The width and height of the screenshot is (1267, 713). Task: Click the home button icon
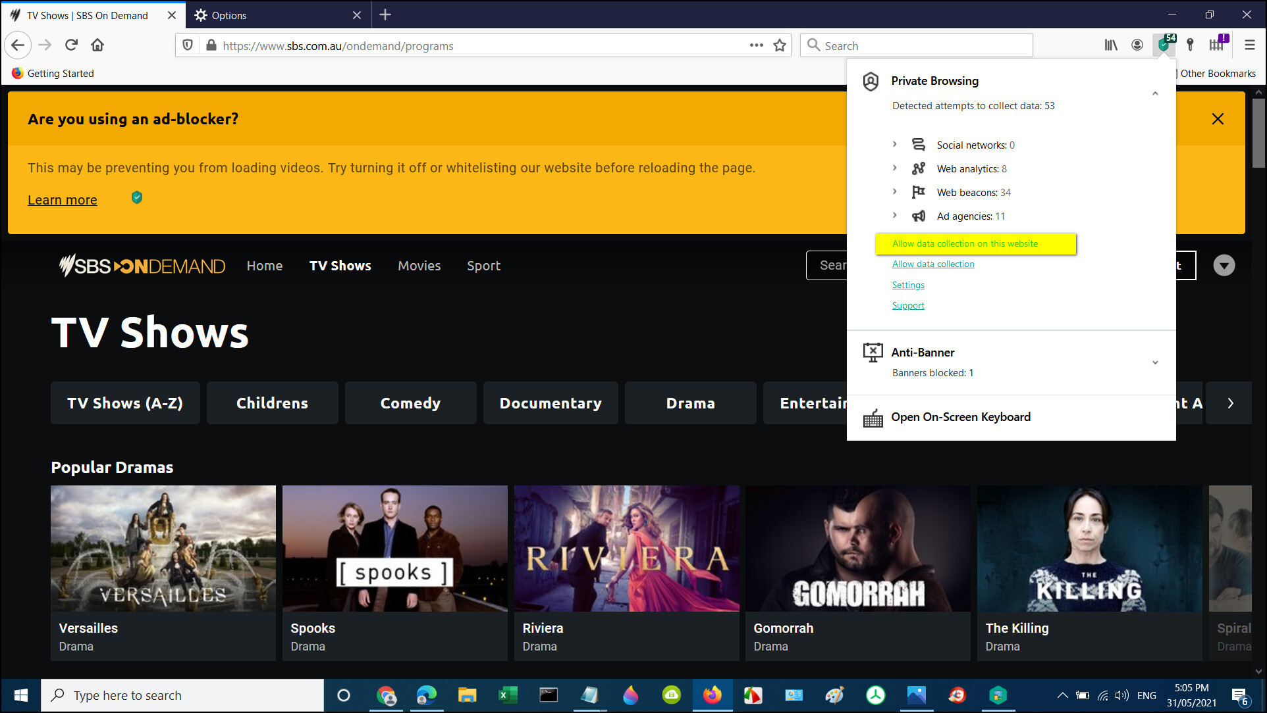[x=97, y=45]
